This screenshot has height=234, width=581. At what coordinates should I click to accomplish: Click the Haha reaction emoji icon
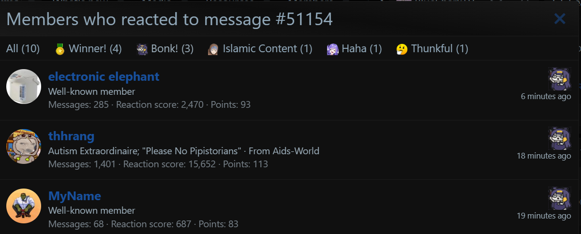pyautogui.click(x=332, y=49)
